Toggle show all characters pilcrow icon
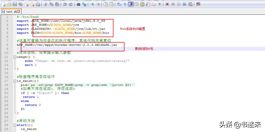 [x=125, y=4]
